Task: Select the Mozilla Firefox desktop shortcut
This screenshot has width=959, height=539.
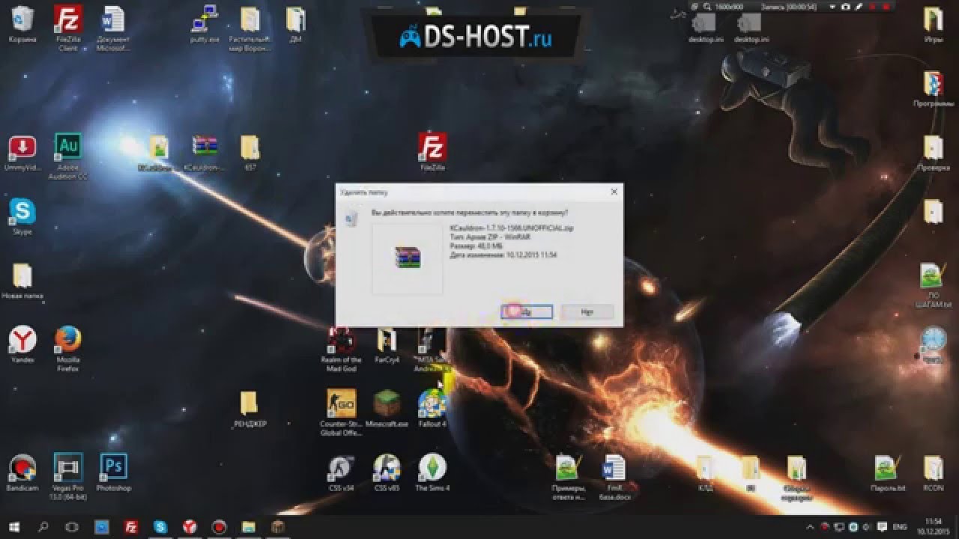Action: coord(68,349)
